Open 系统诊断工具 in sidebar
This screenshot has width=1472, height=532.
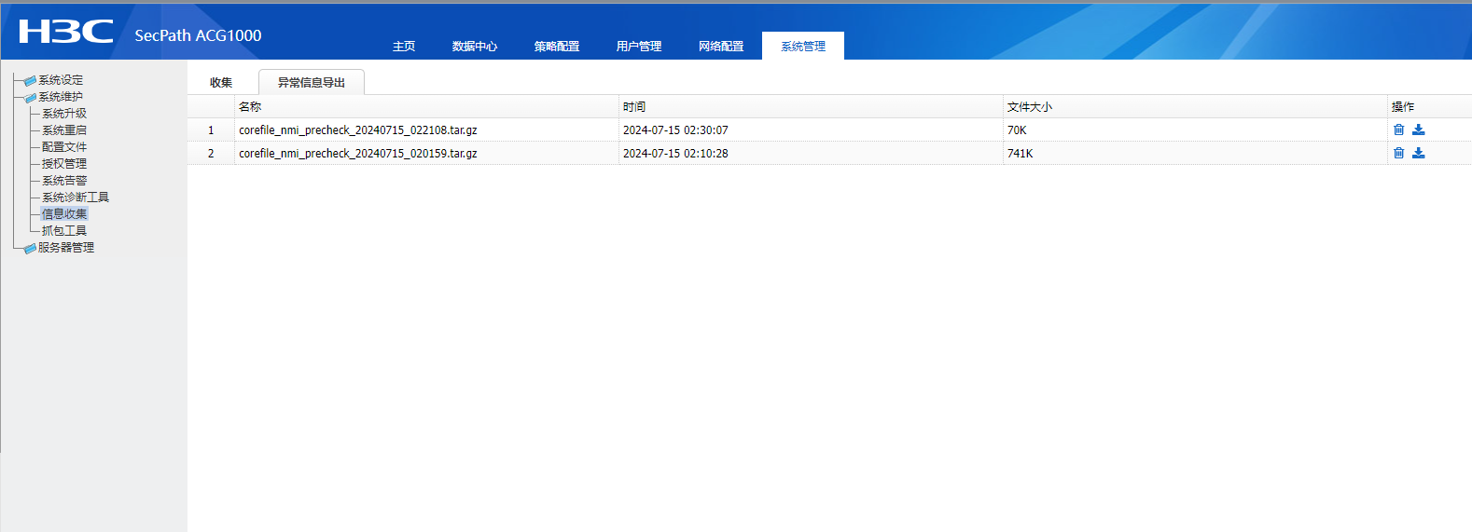tap(76, 198)
